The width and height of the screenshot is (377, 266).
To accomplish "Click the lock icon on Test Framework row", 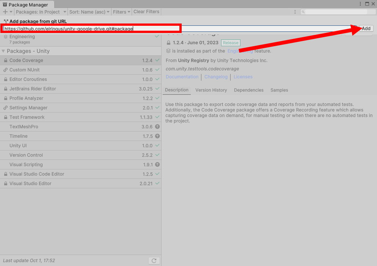I will click(6, 117).
